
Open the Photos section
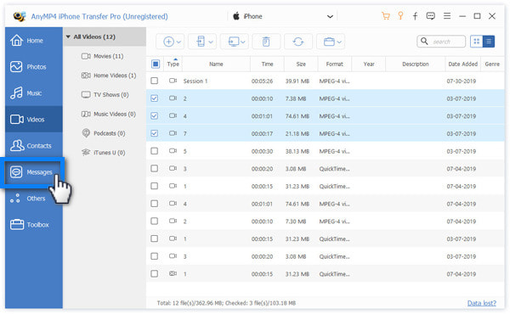coord(34,66)
